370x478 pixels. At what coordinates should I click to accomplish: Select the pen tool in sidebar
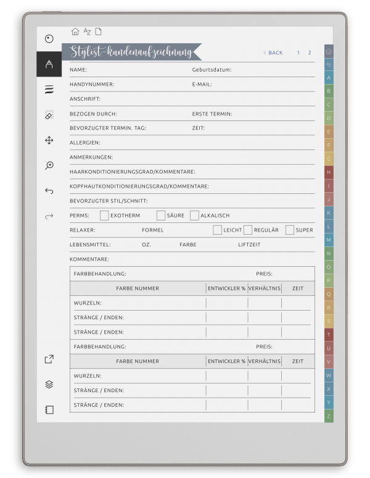point(49,64)
